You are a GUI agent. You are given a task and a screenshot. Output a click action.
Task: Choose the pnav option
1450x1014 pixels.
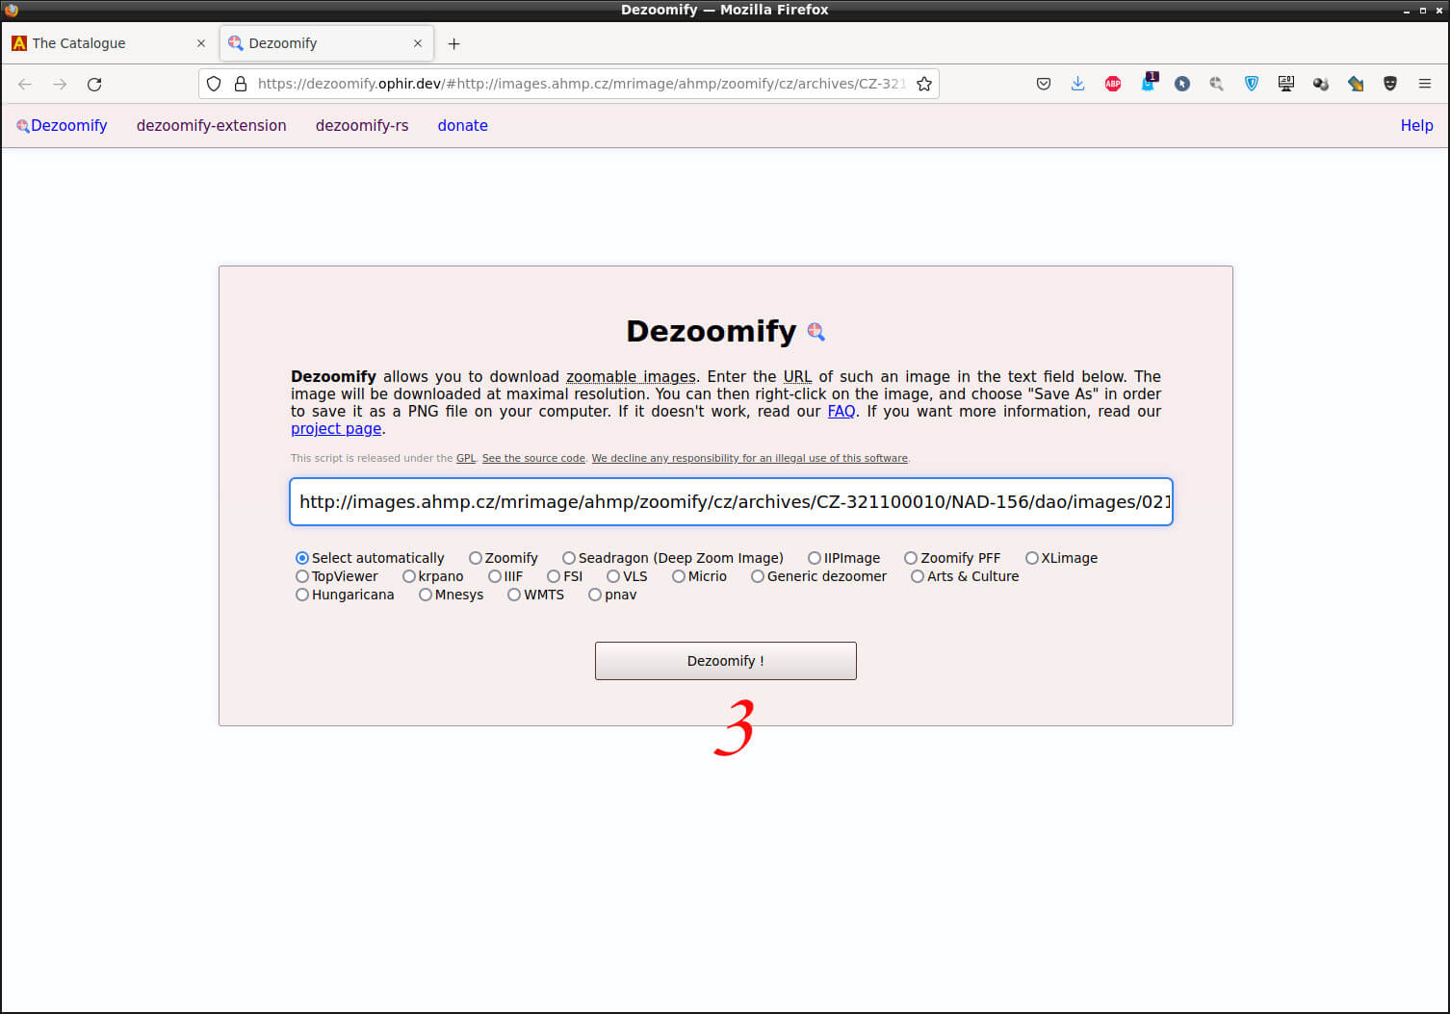tap(595, 595)
